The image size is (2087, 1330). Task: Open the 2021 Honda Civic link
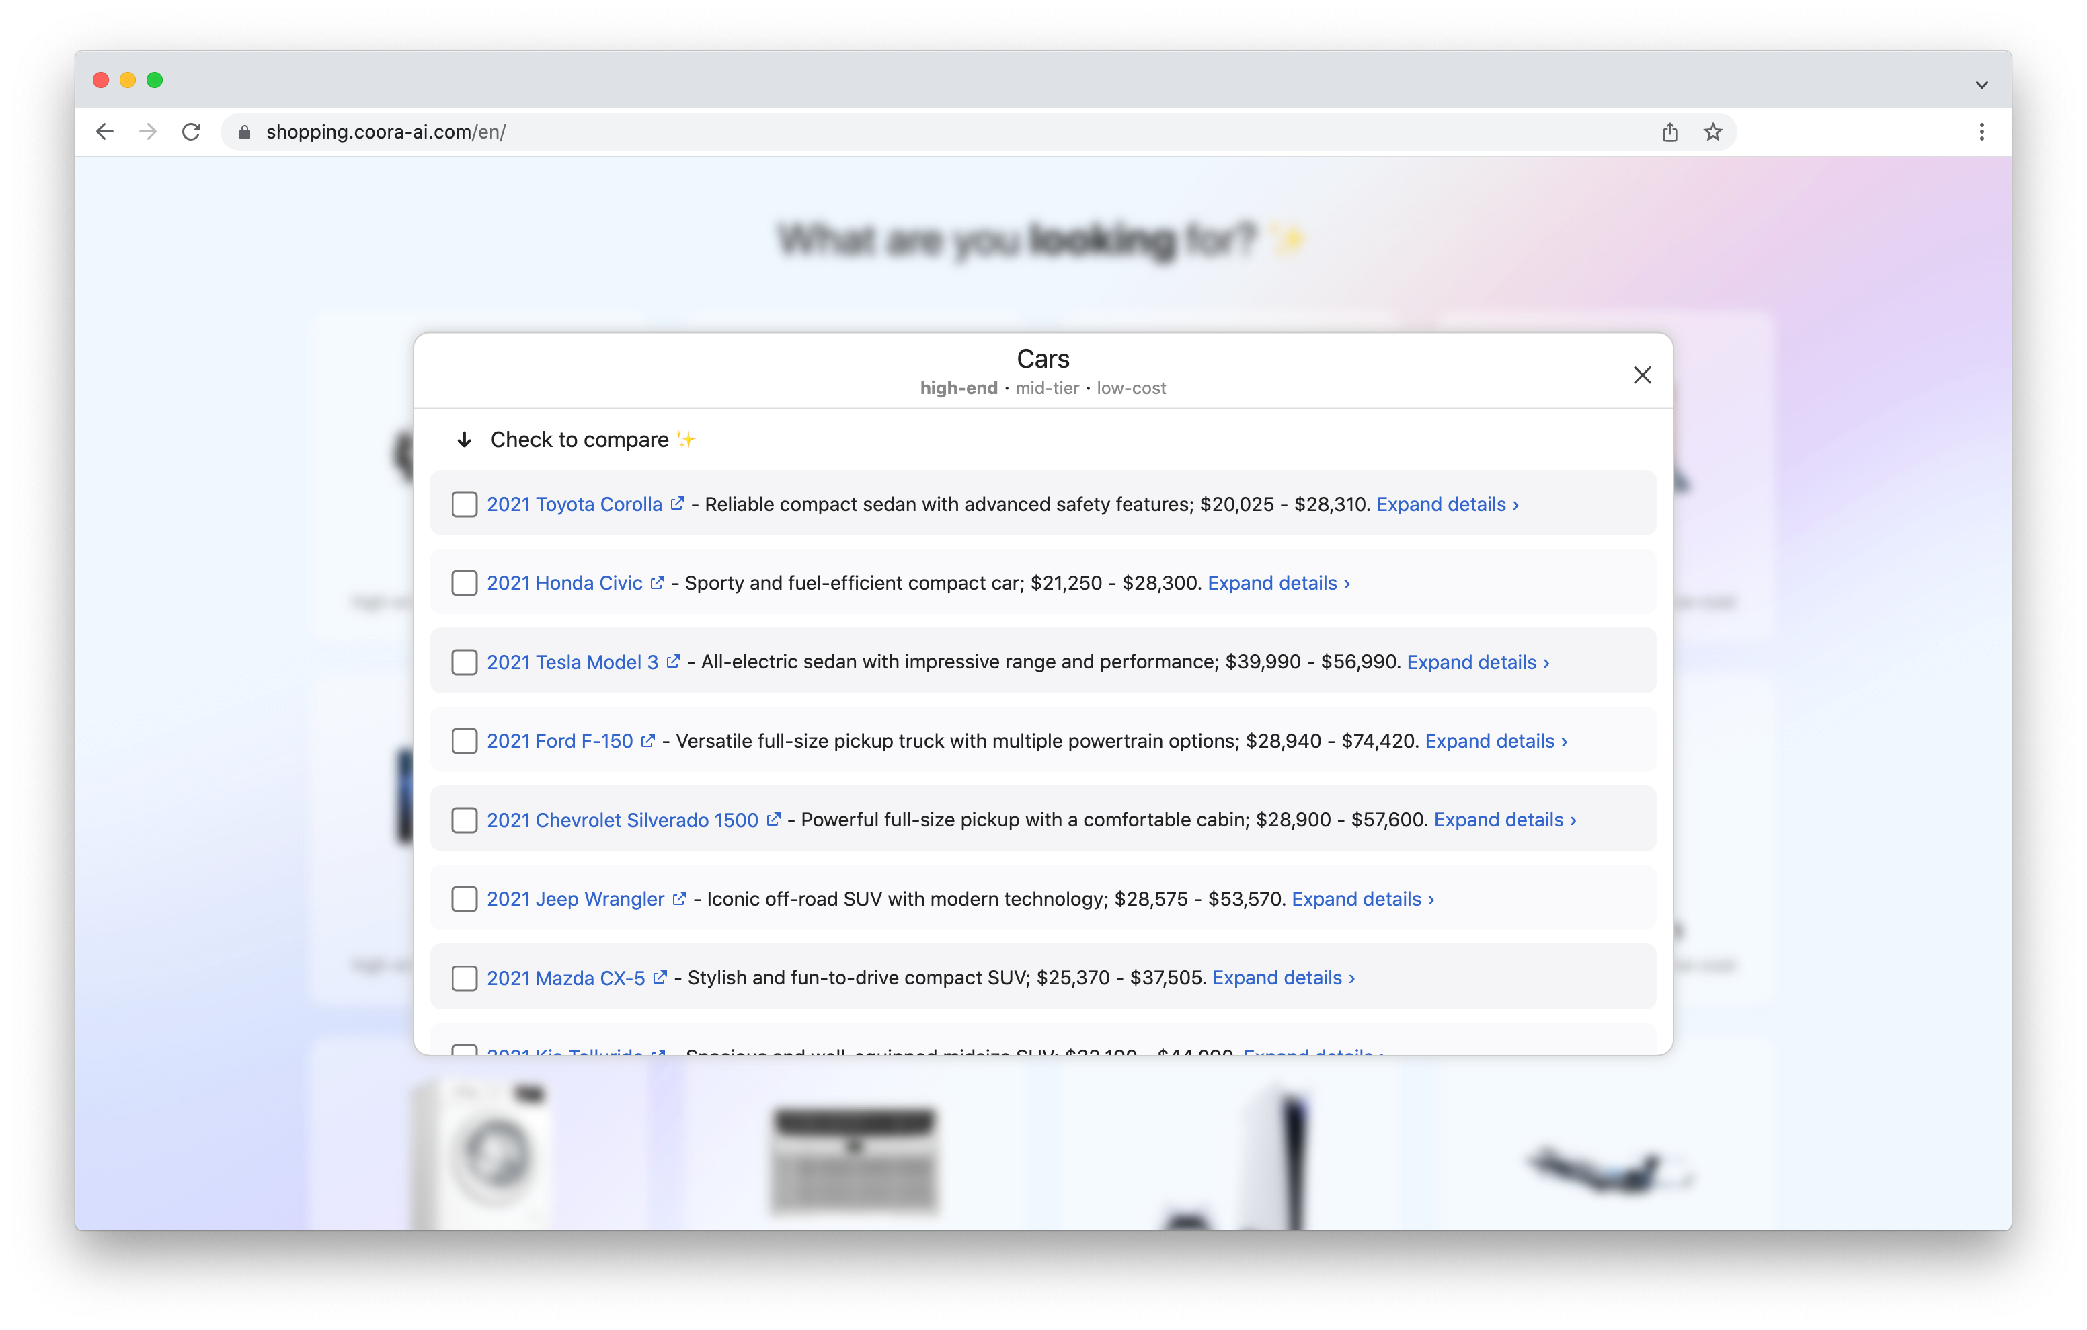click(564, 583)
